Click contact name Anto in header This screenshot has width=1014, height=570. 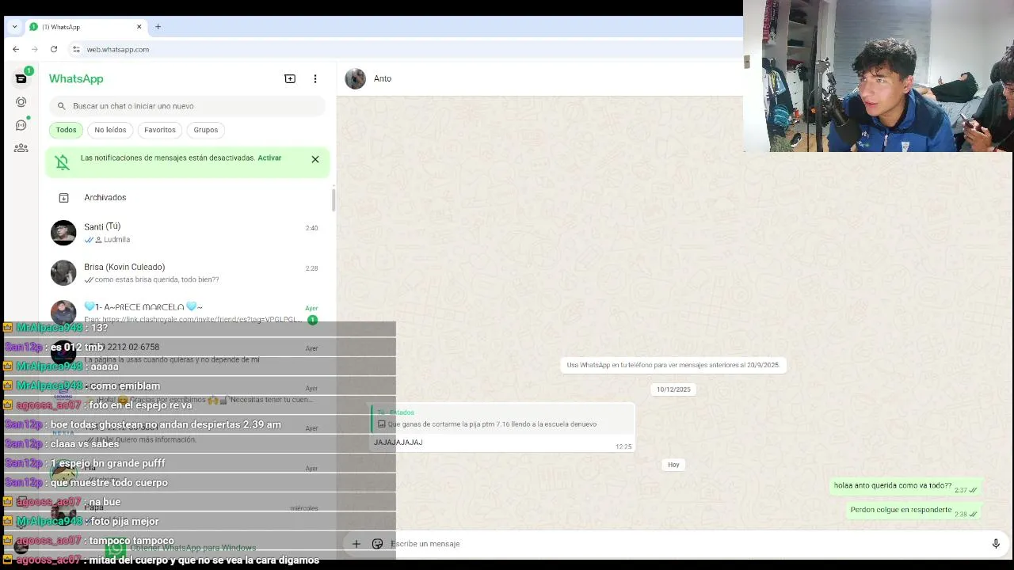click(383, 78)
